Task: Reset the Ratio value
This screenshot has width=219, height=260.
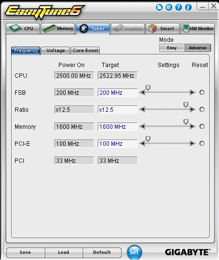Action: pos(202,109)
